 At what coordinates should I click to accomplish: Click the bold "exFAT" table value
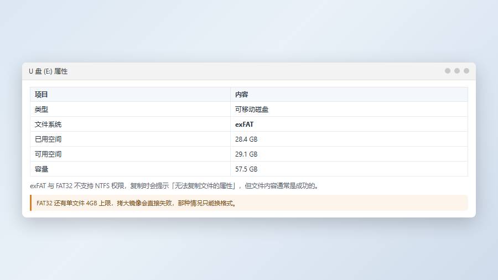click(244, 124)
